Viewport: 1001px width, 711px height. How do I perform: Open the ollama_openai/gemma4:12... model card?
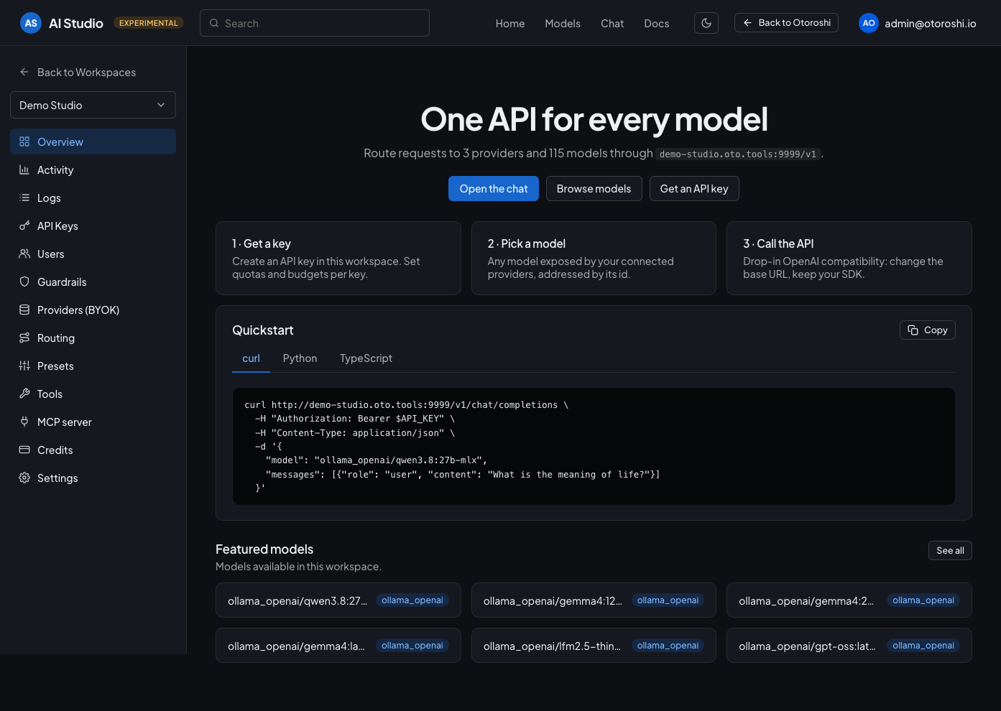594,600
